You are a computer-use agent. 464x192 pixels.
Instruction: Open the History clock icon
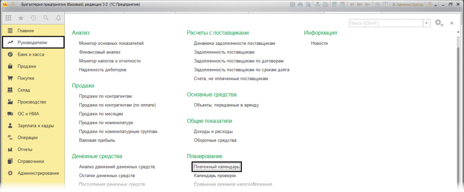click(x=33, y=18)
